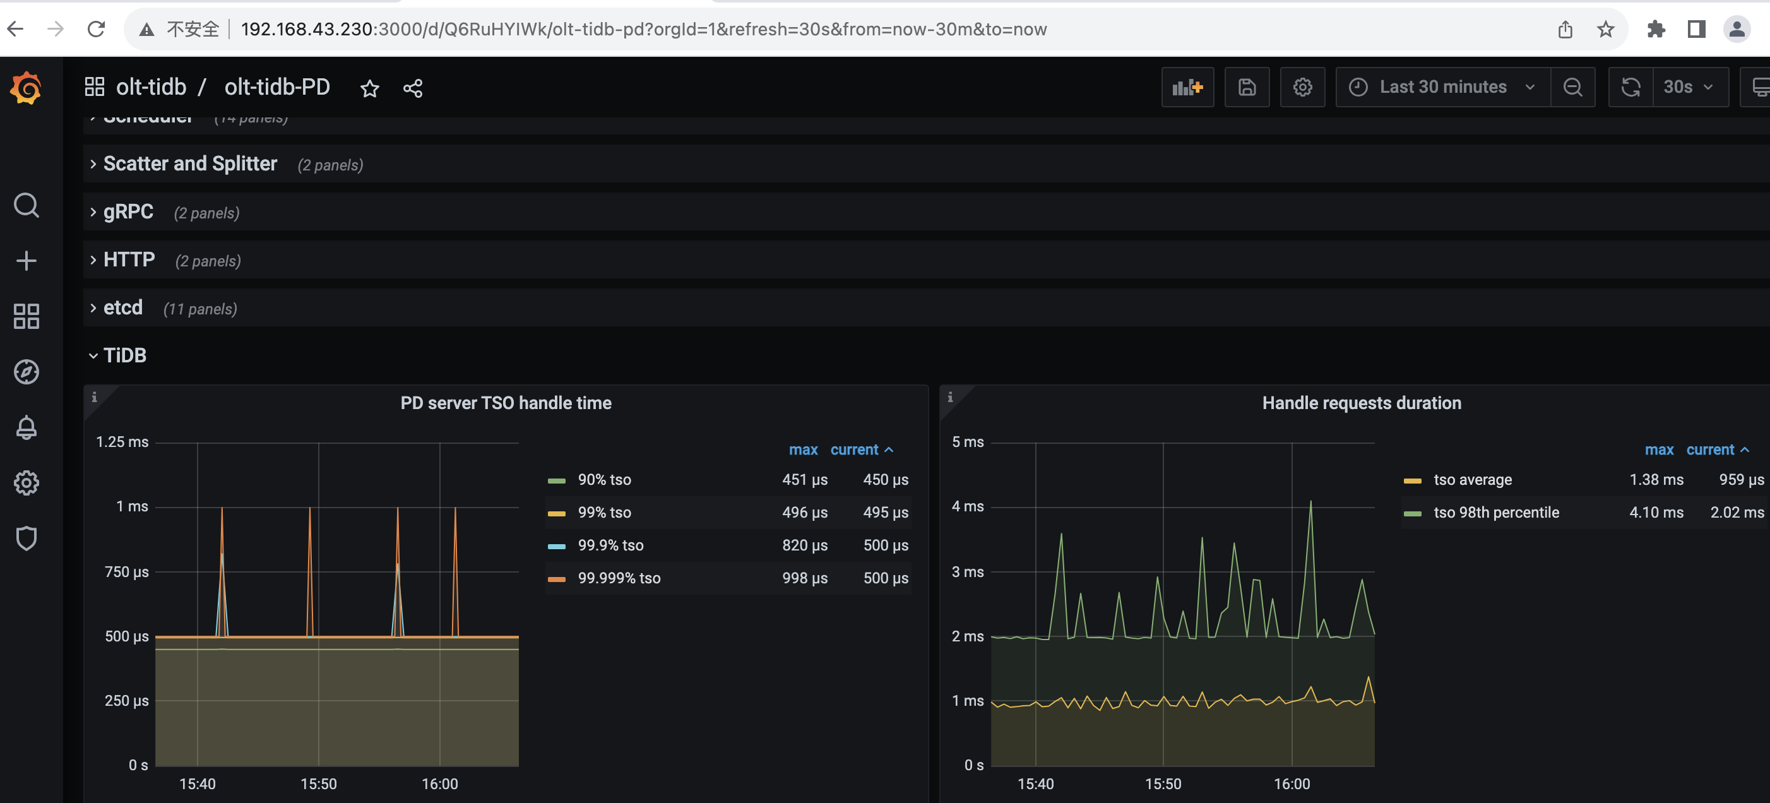1770x803 pixels.
Task: Open Alerting bell in sidebar
Action: point(26,427)
